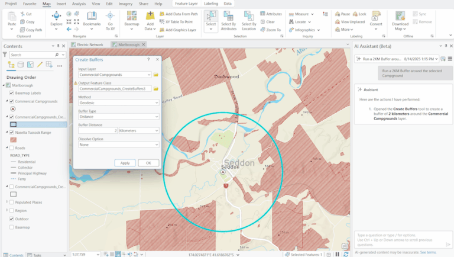
Task: Toggle the Basemap Labels layer checkbox
Action: coord(12,93)
